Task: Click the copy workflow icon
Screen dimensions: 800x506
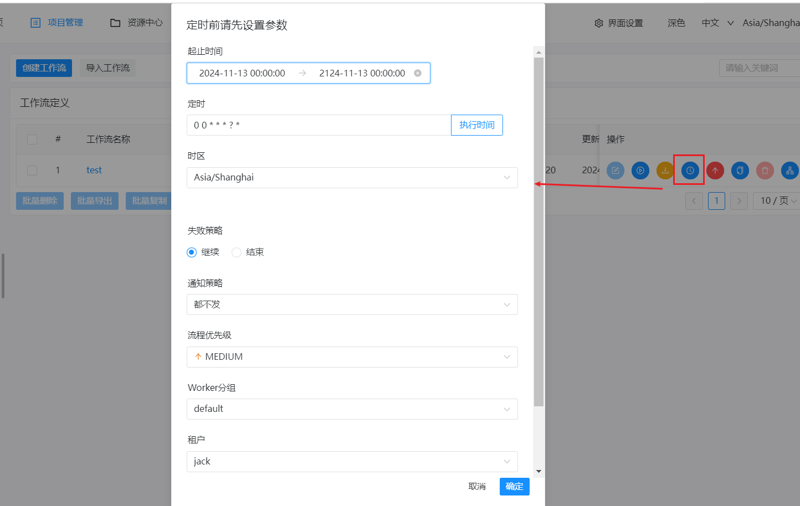Action: click(740, 171)
